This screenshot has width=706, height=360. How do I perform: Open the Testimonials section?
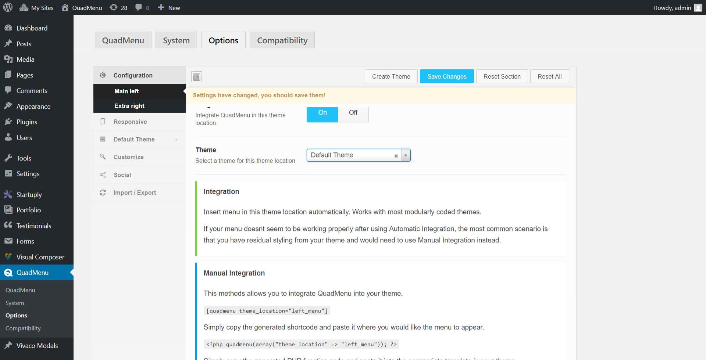37,226
